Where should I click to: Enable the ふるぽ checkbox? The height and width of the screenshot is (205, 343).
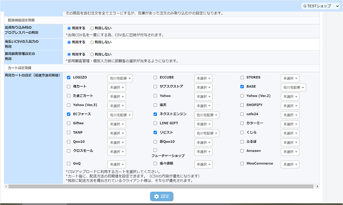pyautogui.click(x=242, y=142)
